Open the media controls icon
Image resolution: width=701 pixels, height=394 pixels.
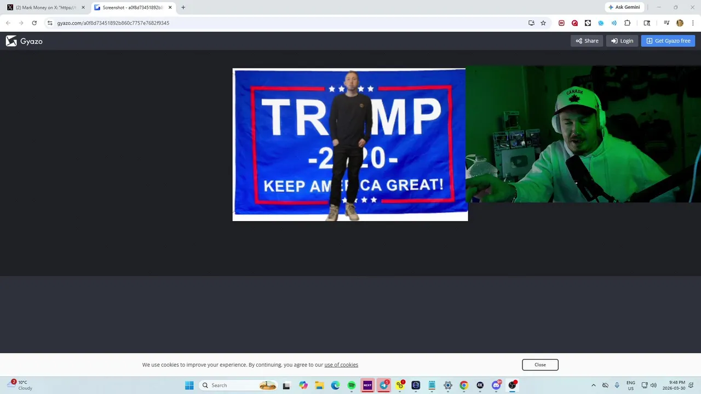point(666,23)
